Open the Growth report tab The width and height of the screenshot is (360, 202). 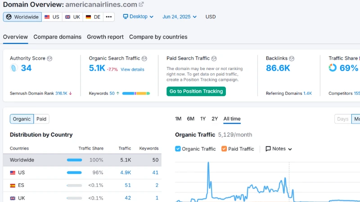click(x=105, y=37)
